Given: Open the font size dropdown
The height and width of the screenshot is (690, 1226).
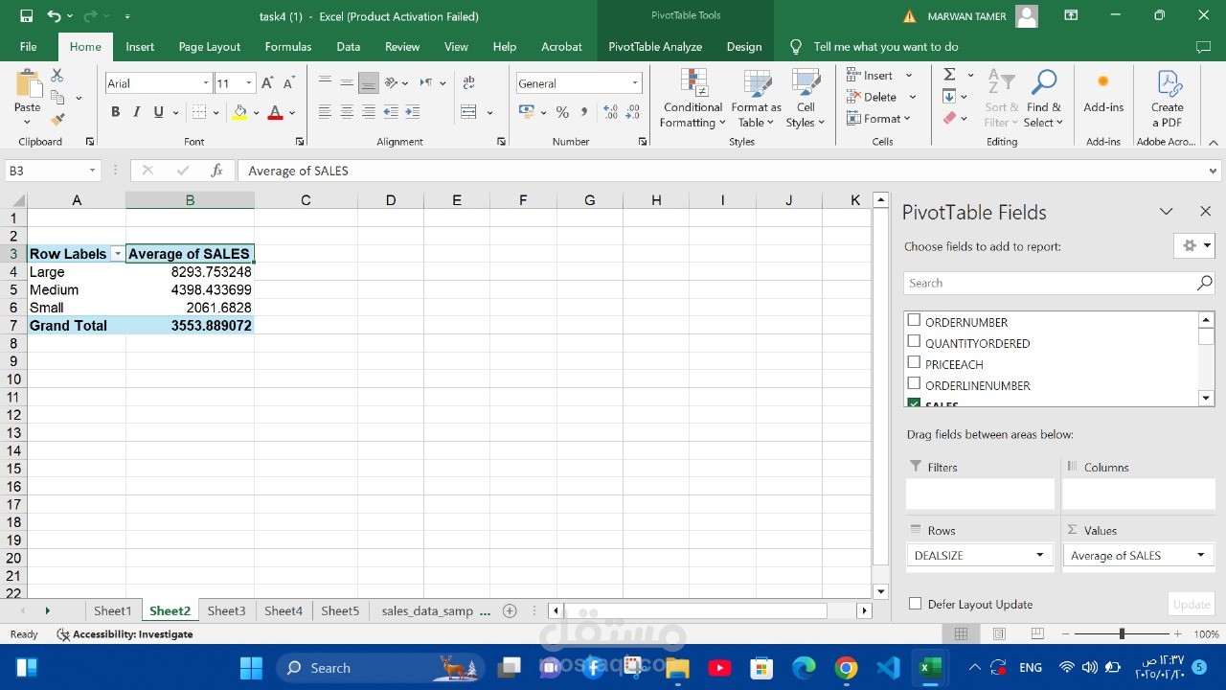Looking at the screenshot, I should [x=249, y=83].
